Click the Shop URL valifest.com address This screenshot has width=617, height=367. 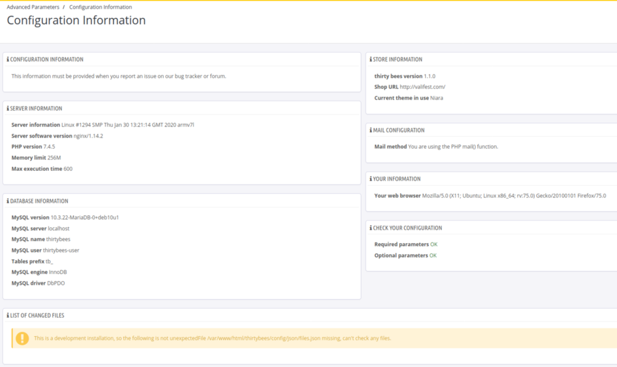pyautogui.click(x=422, y=87)
